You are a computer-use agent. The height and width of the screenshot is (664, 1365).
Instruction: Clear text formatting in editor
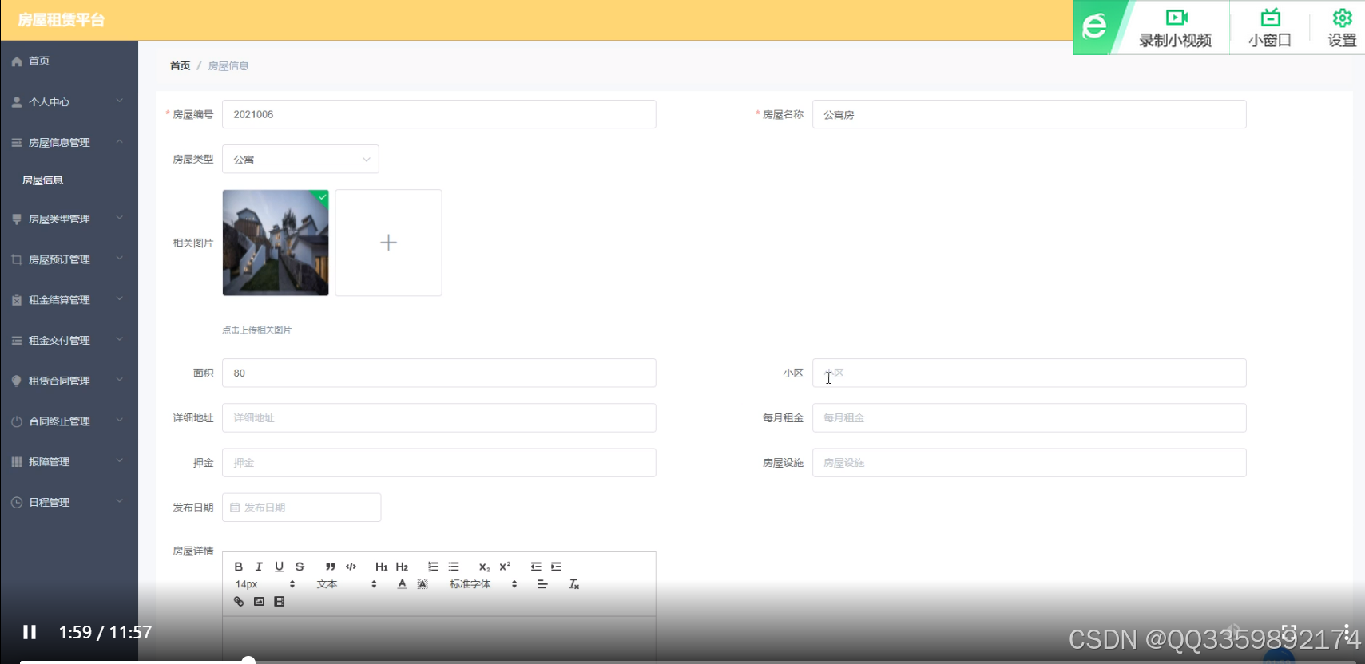573,584
